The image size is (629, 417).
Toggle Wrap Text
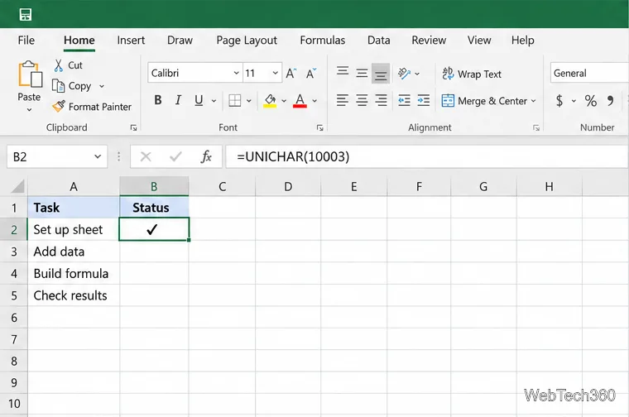point(472,74)
